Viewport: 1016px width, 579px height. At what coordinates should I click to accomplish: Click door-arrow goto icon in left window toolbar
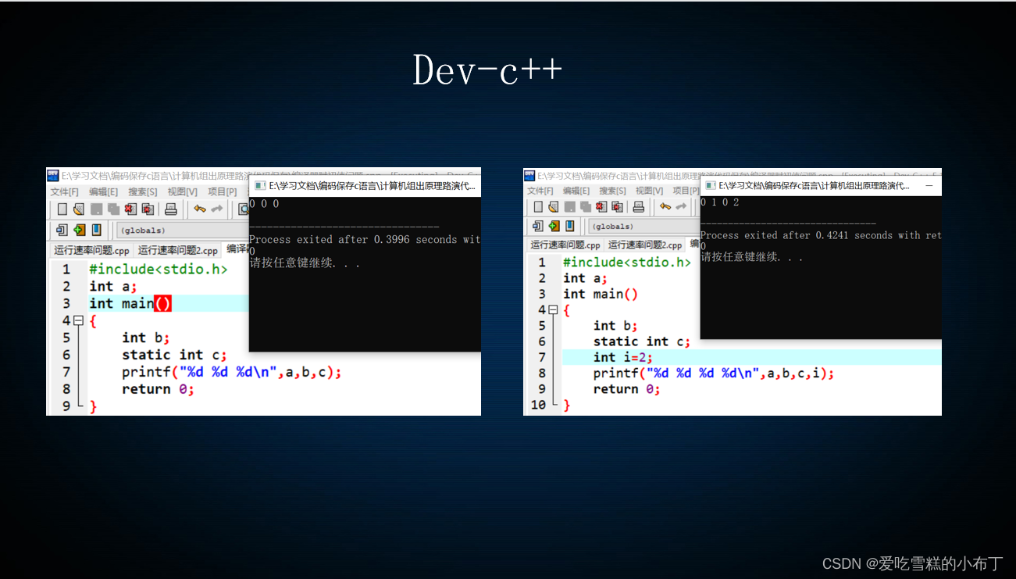tap(62, 230)
